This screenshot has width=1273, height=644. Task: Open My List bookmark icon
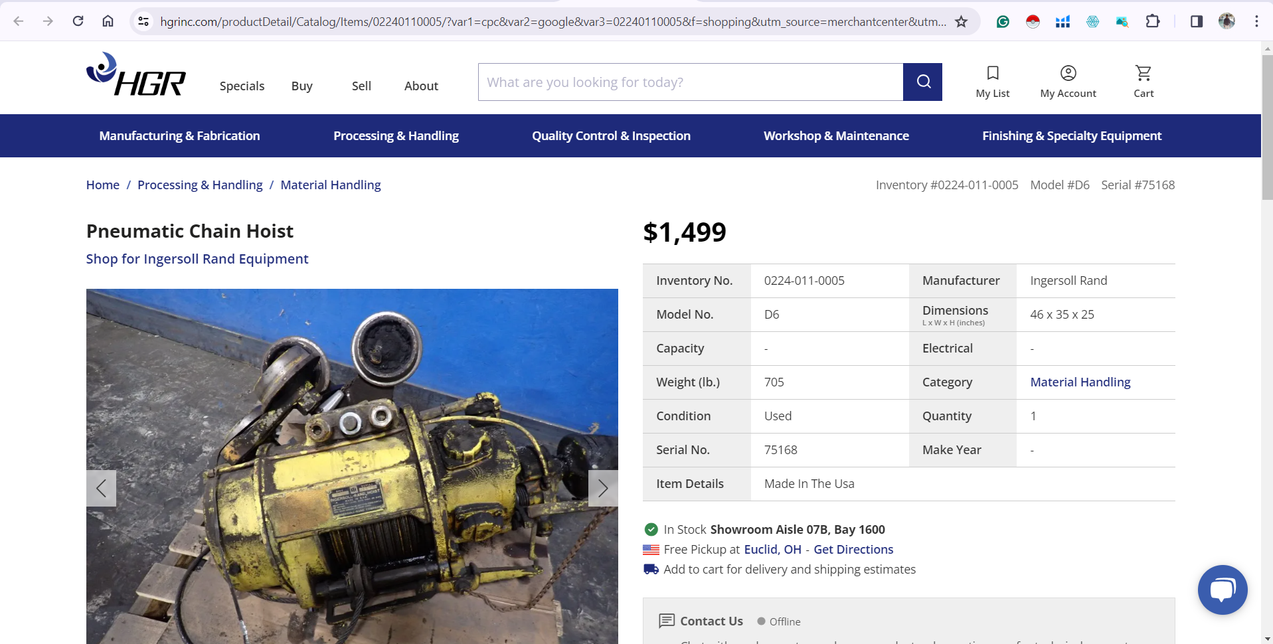click(993, 82)
